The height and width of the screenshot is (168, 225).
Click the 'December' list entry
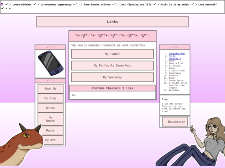tap(174, 90)
